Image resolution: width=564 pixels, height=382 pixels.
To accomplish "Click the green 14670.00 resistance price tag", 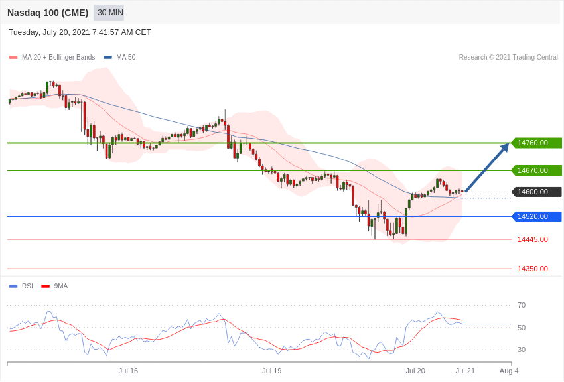I will click(537, 170).
